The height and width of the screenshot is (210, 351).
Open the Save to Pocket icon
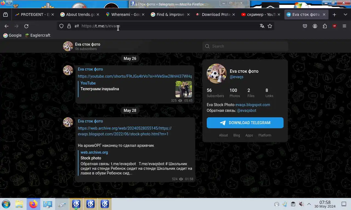click(x=305, y=26)
